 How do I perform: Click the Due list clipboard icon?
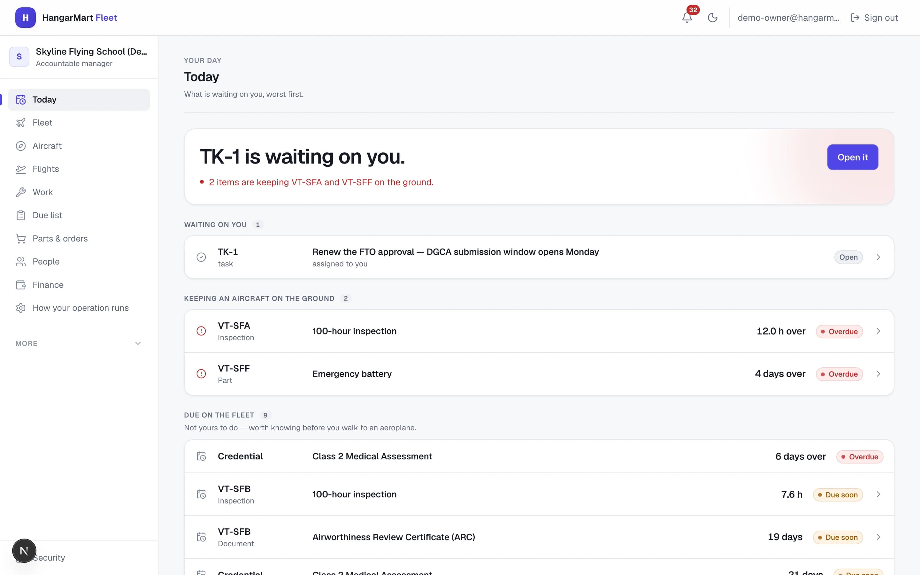point(21,215)
